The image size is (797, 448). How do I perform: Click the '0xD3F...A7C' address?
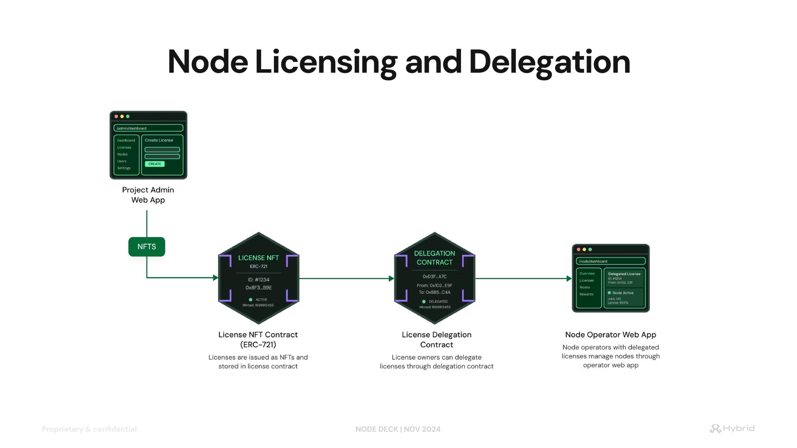coord(434,277)
